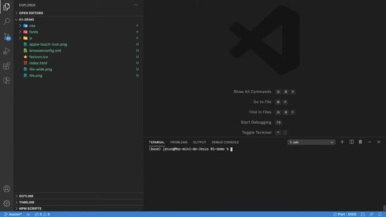Image resolution: width=386 pixels, height=217 pixels.
Task: Click the fonts folder icon
Action: pos(25,32)
